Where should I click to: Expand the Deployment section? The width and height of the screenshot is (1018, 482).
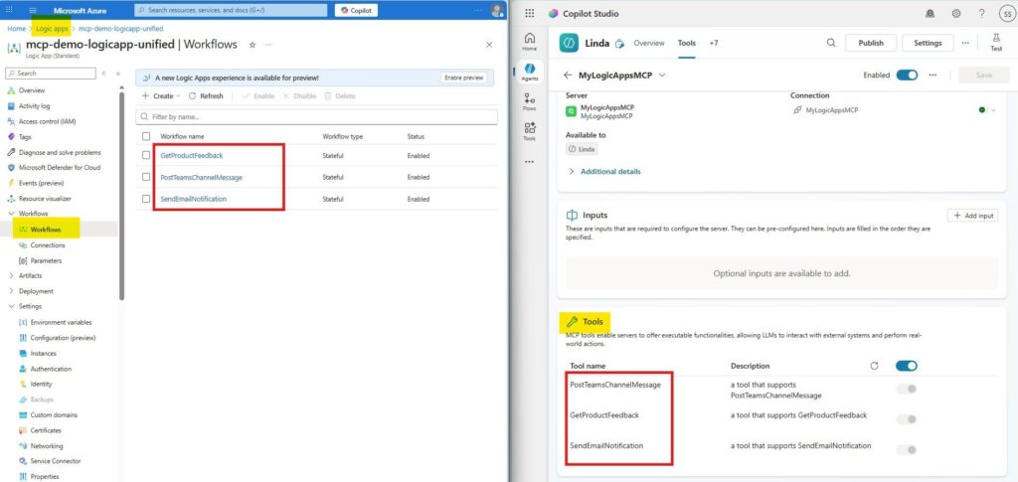(x=11, y=291)
